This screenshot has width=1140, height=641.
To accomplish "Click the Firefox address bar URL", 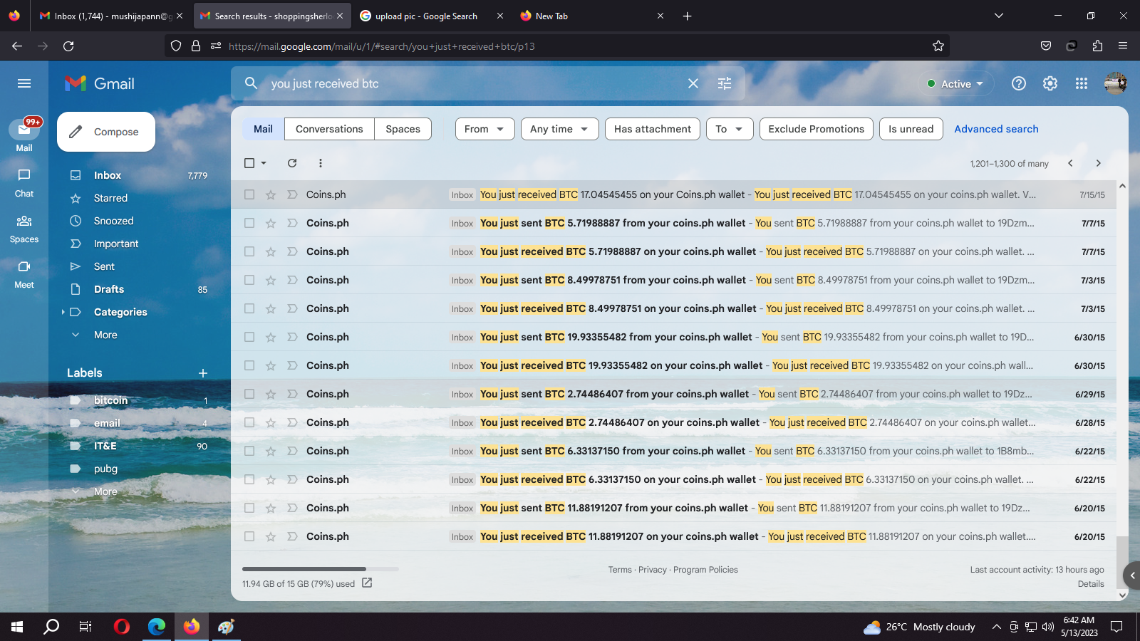I will 381,46.
